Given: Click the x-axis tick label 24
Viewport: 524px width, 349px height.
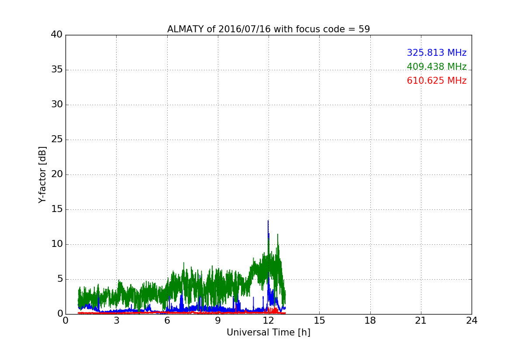Looking at the screenshot, I should pos(472,321).
